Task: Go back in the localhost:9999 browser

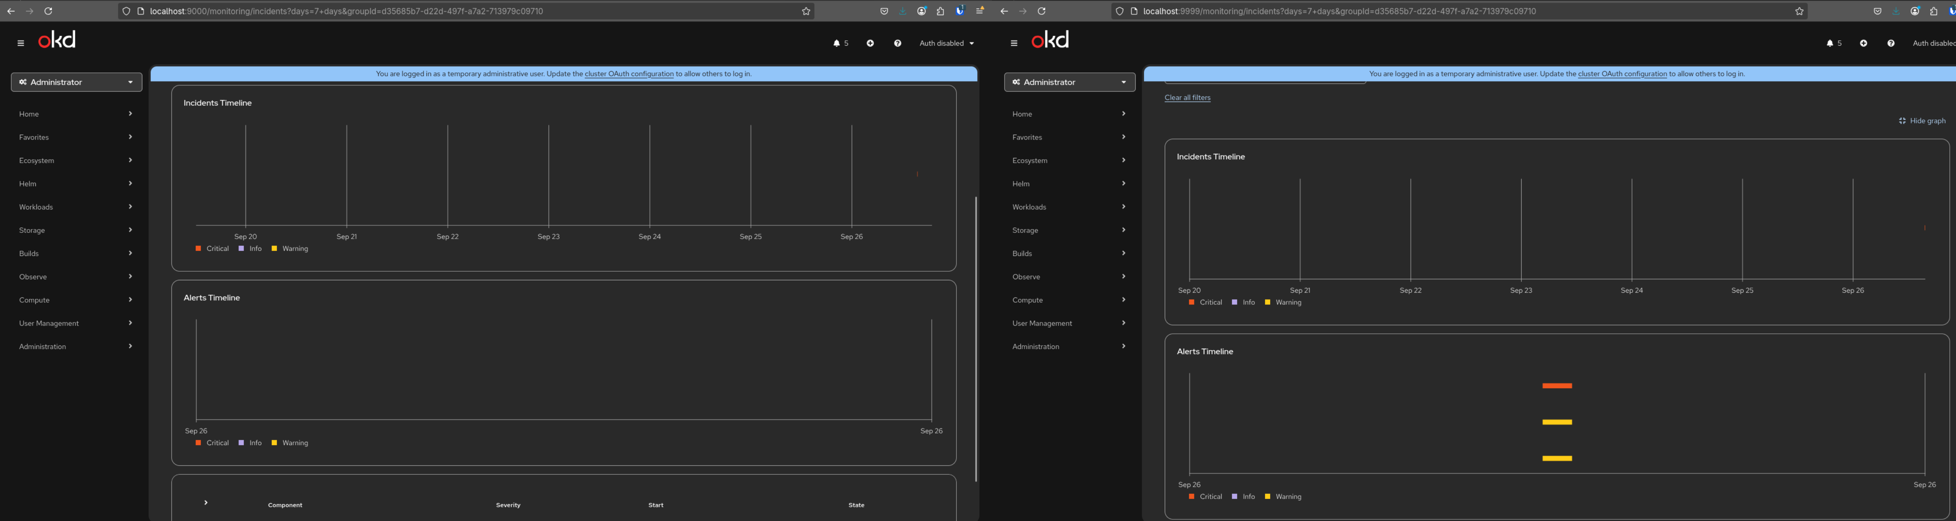Action: tap(1004, 11)
